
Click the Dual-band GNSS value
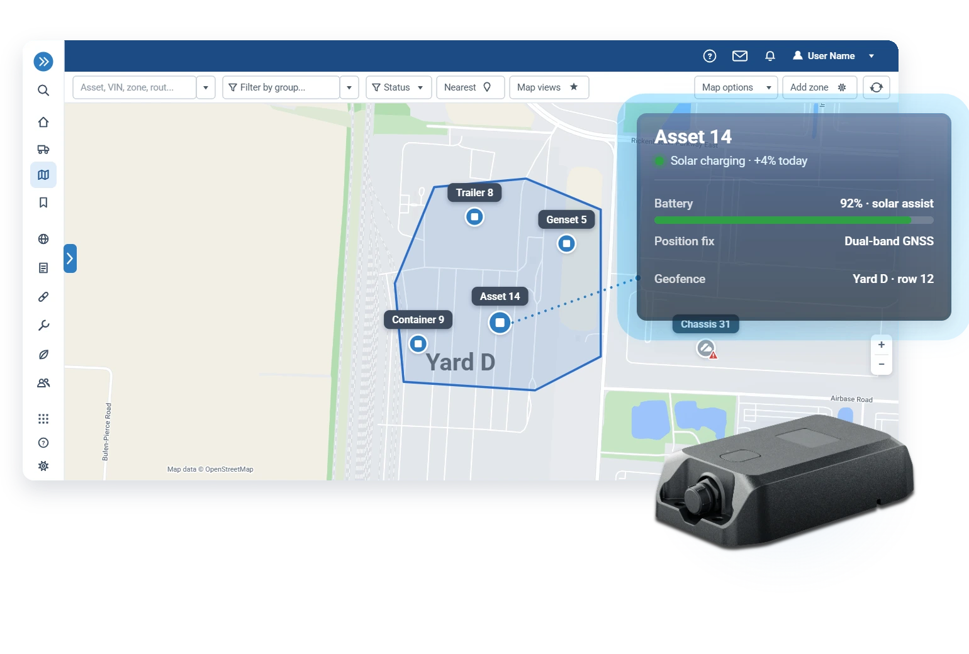(x=888, y=241)
